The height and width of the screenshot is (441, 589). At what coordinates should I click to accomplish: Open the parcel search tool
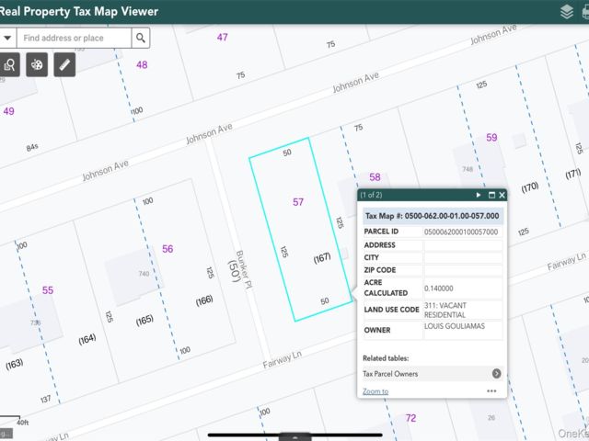tap(9, 65)
